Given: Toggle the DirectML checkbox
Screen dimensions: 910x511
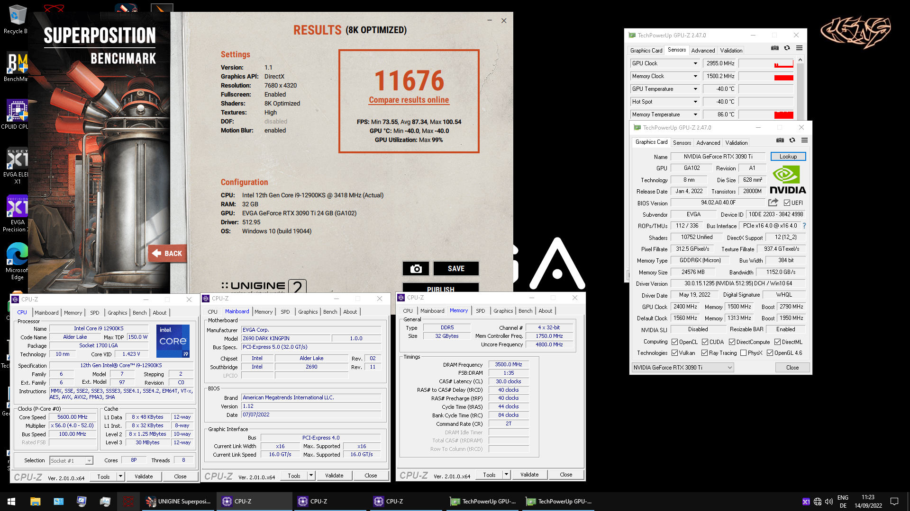Looking at the screenshot, I should click(x=777, y=342).
